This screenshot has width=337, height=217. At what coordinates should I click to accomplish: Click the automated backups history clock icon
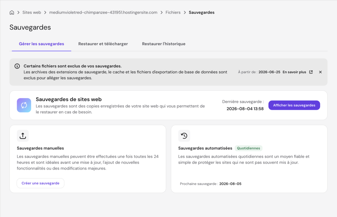tap(184, 136)
